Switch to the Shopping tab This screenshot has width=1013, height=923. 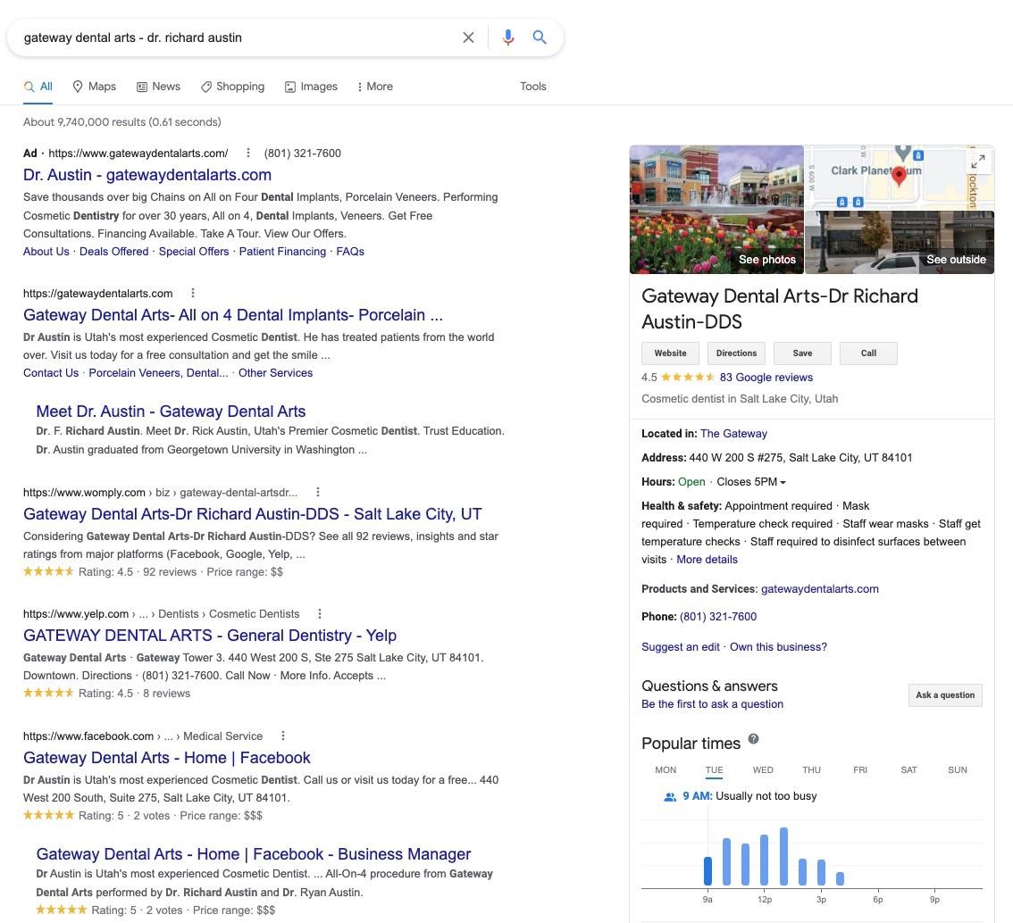(x=232, y=87)
